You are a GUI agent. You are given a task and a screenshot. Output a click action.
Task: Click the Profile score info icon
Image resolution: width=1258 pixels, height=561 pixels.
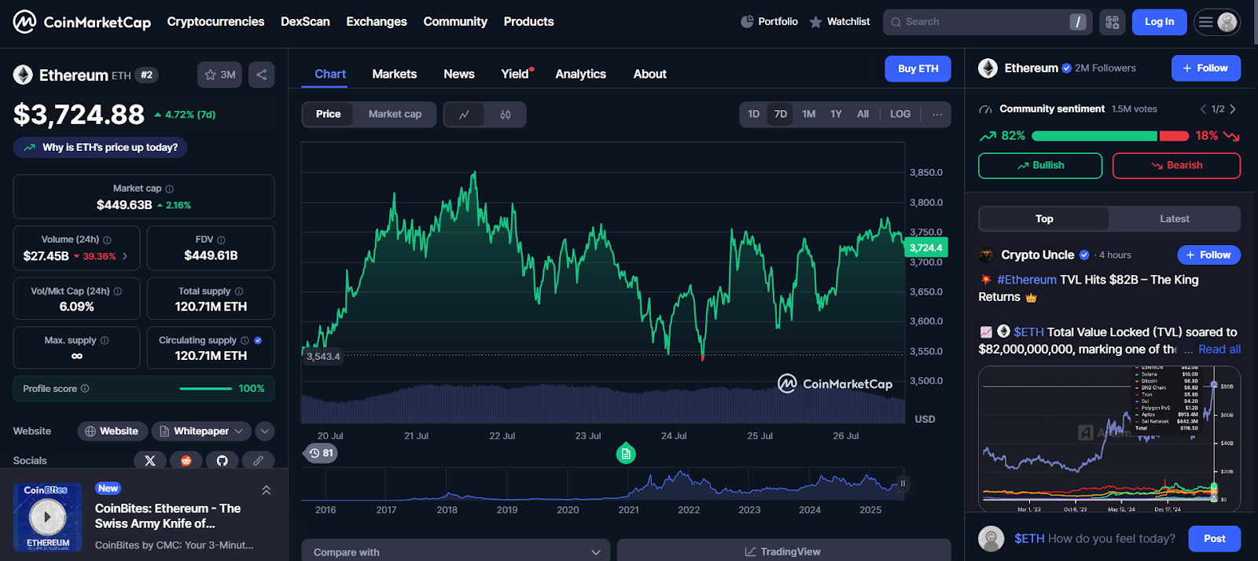[85, 388]
